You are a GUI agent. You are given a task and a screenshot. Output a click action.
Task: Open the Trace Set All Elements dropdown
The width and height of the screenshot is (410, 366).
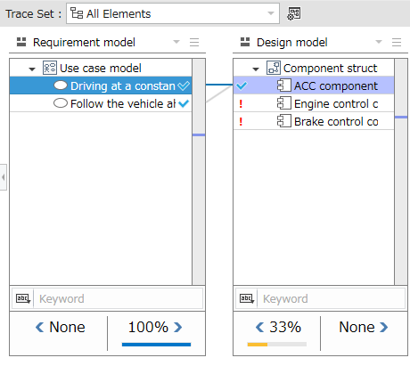(173, 13)
